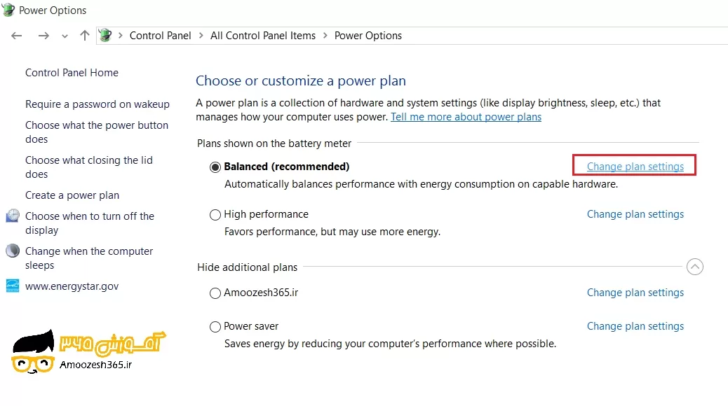Open the breadcrumb chevron after Control Panel
The image size is (728, 406).
point(201,35)
